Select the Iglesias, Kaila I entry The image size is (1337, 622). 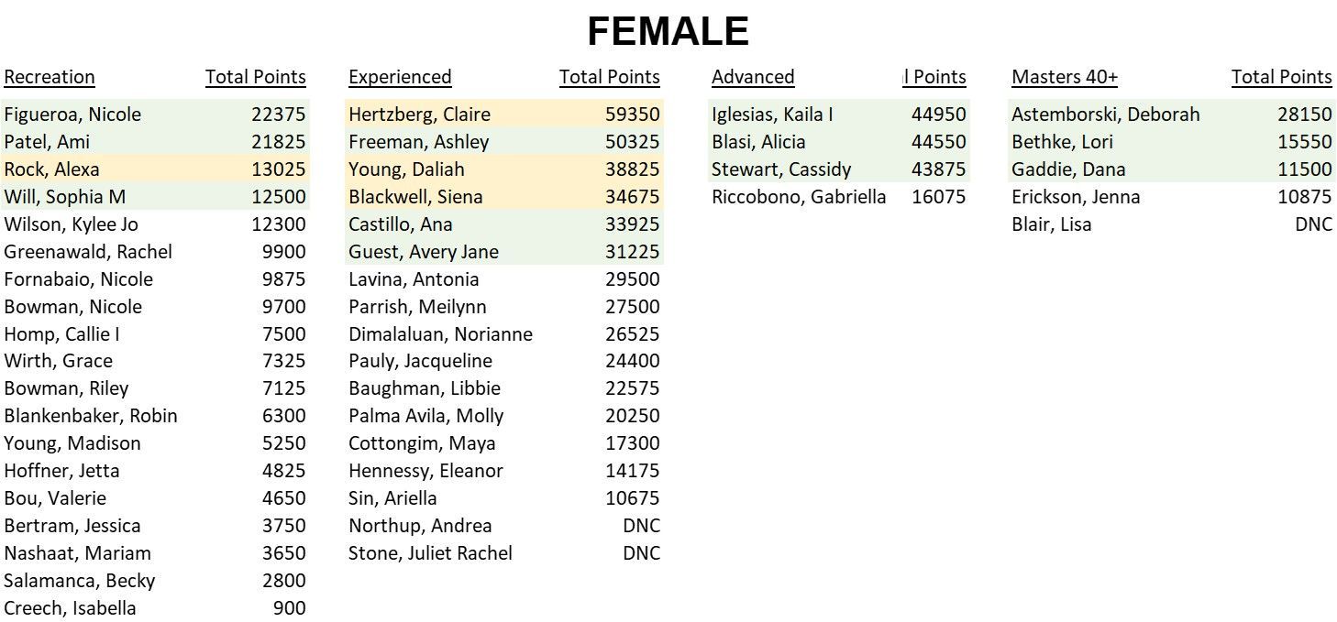(x=772, y=115)
